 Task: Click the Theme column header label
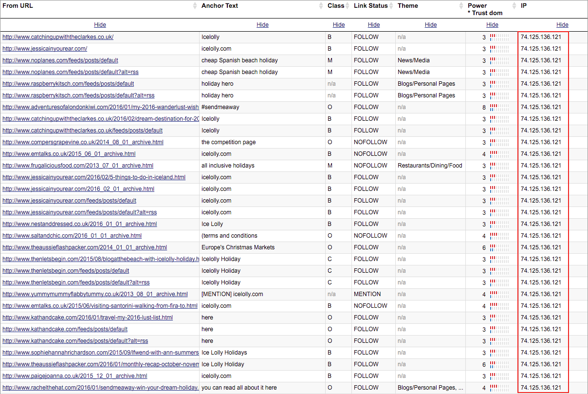(408, 6)
